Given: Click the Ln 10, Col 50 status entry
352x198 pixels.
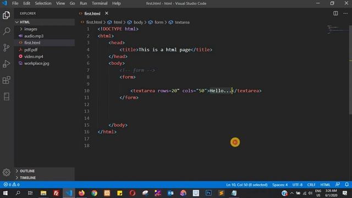Looking at the screenshot, I should tap(247, 185).
